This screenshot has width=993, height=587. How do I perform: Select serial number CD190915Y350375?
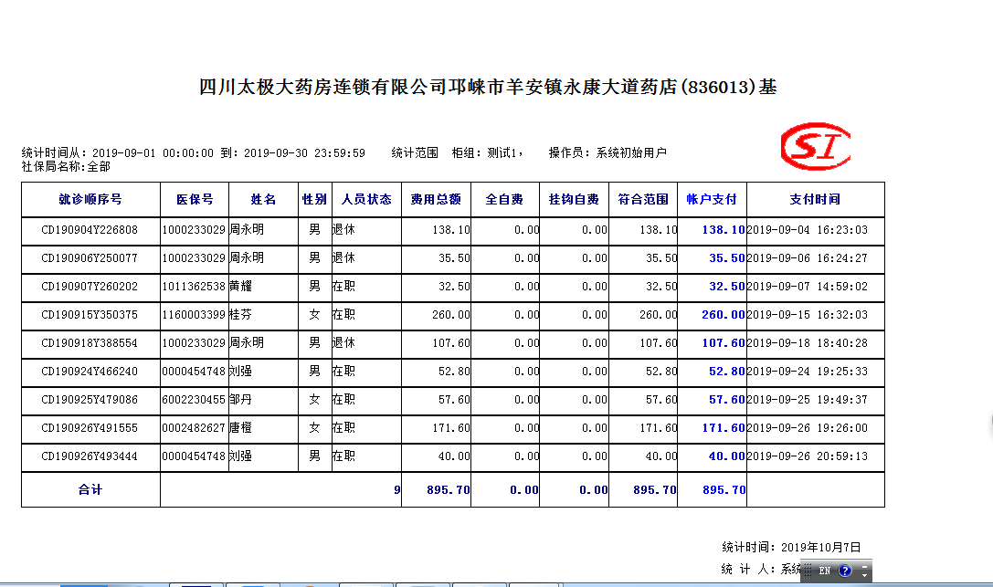[x=90, y=314]
